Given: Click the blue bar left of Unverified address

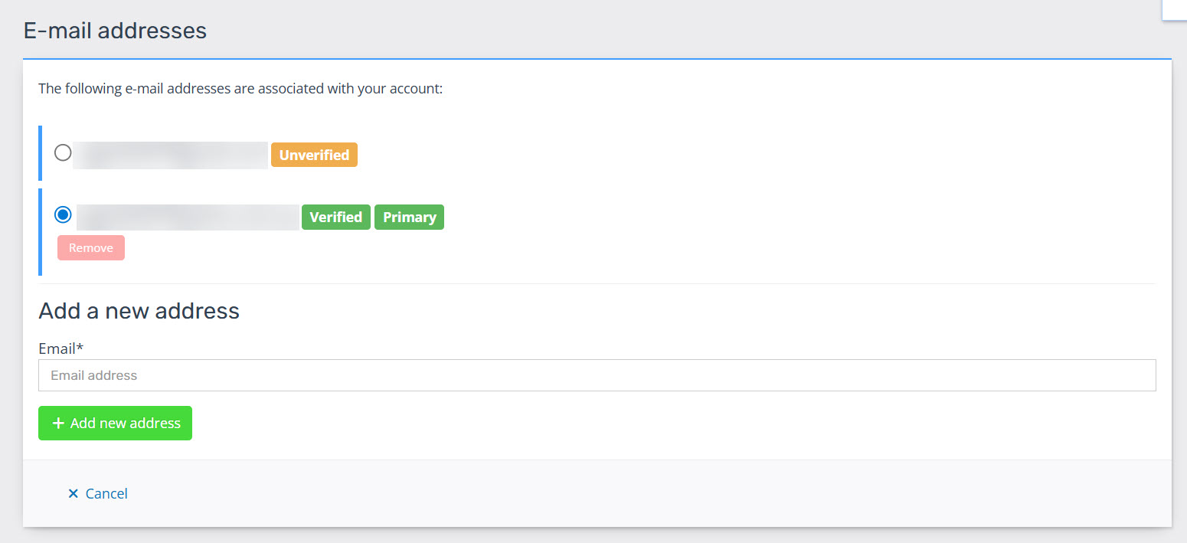Looking at the screenshot, I should pos(40,153).
